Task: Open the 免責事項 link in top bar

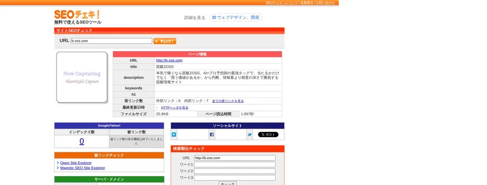Action: (x=306, y=2)
